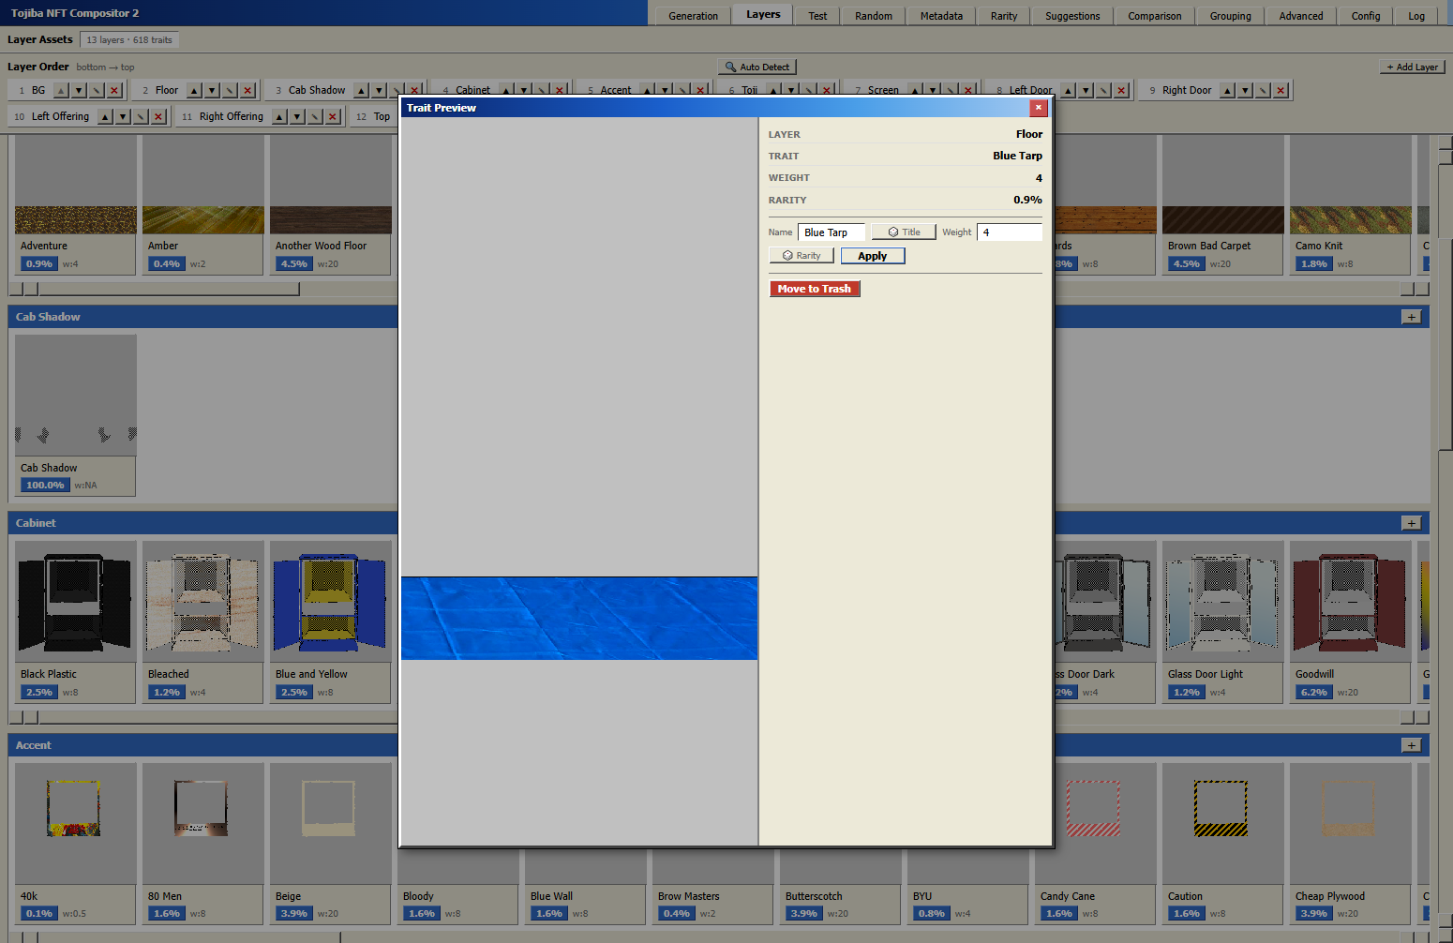The image size is (1453, 943).
Task: Open the Metadata tab
Action: click(941, 16)
